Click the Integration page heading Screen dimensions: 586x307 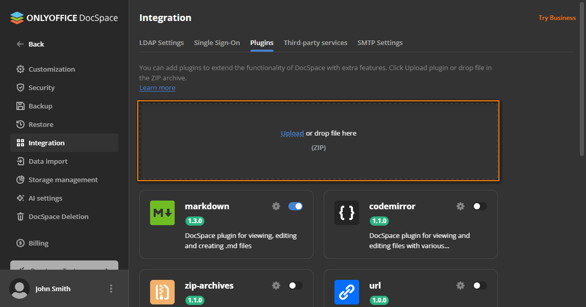point(165,17)
